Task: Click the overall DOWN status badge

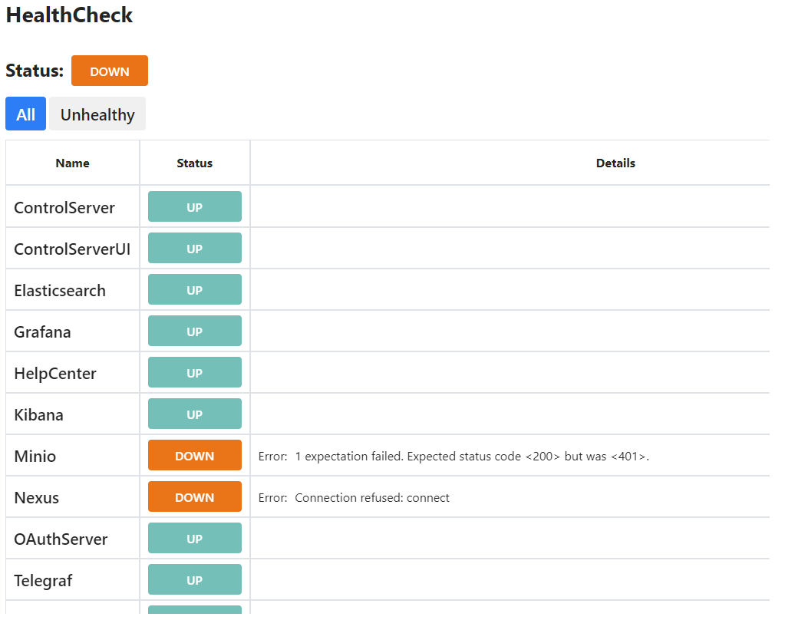Action: pos(110,71)
